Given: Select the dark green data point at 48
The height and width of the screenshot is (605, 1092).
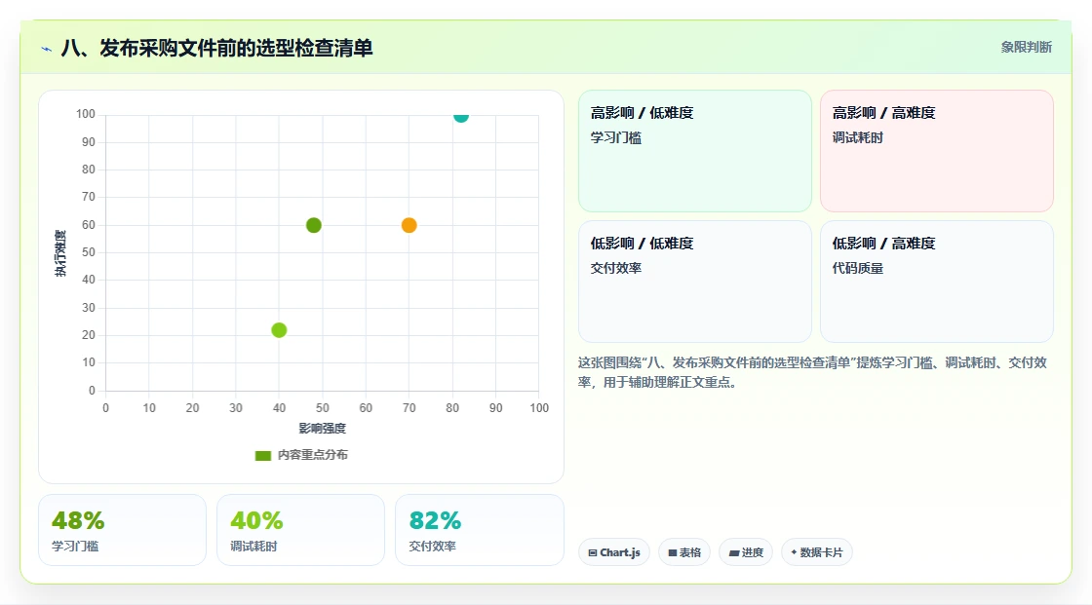Looking at the screenshot, I should (x=313, y=225).
